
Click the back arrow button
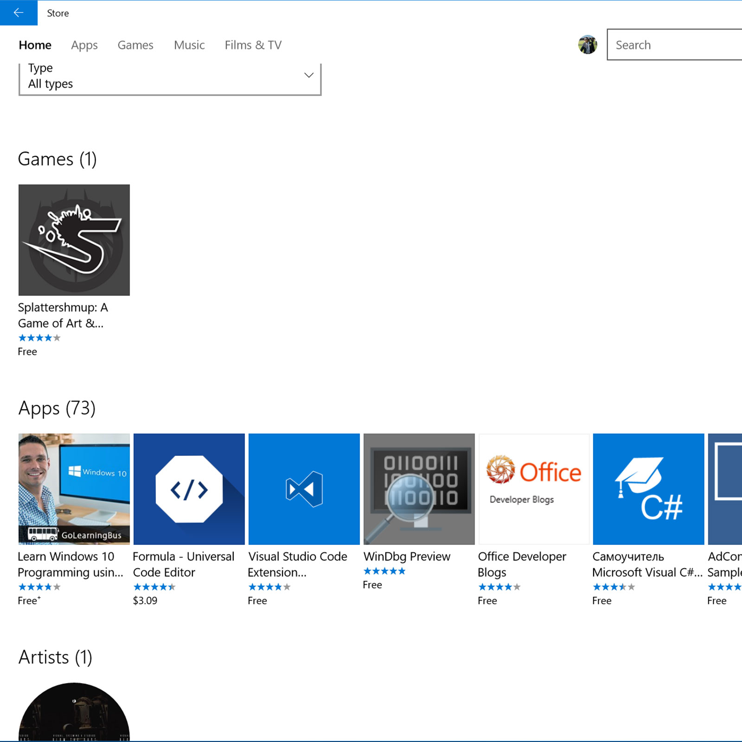click(x=19, y=13)
